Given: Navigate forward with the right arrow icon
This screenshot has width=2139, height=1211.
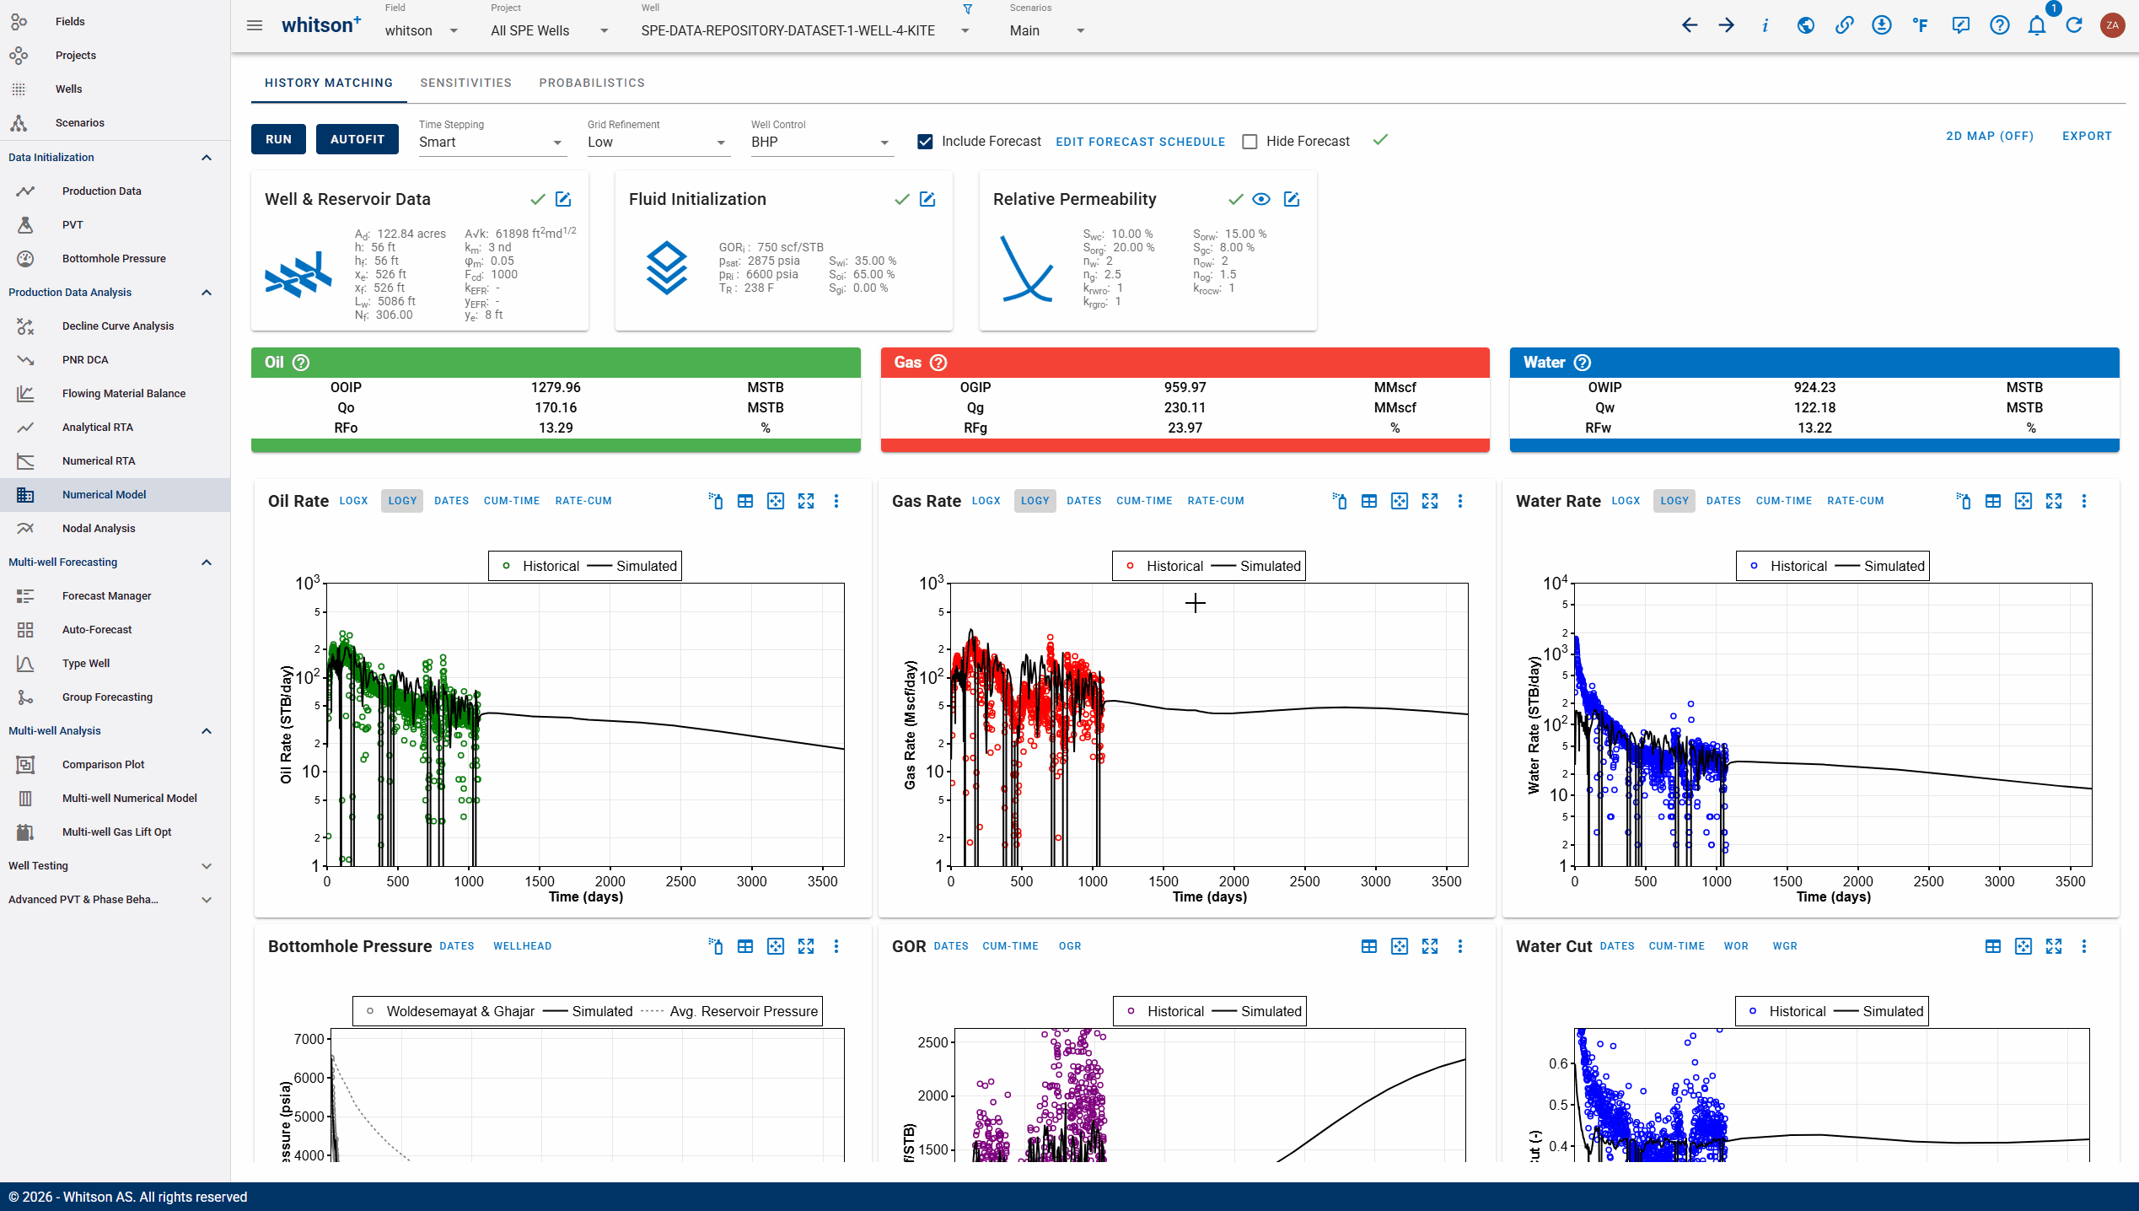Looking at the screenshot, I should click(x=1727, y=25).
